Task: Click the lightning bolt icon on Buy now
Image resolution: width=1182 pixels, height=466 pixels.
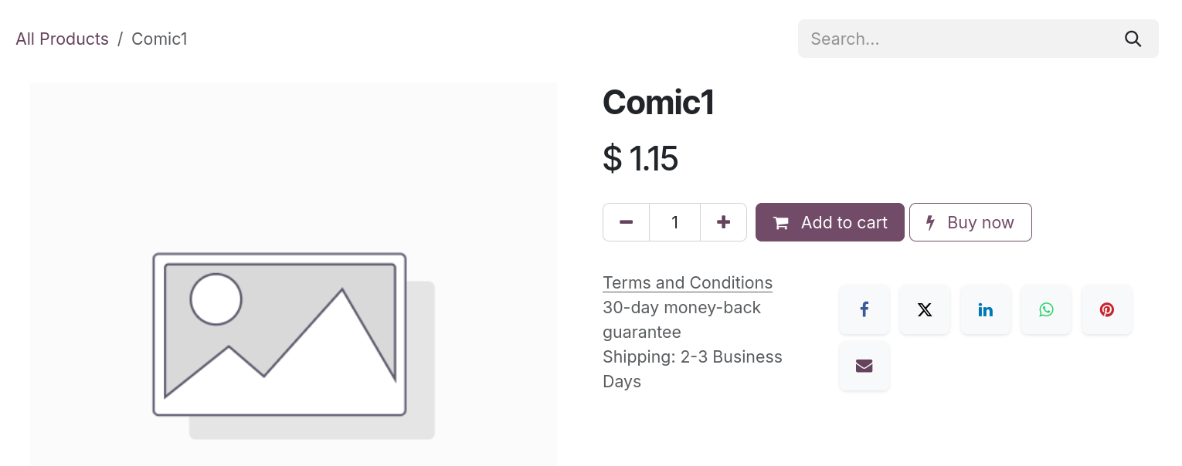Action: [930, 222]
